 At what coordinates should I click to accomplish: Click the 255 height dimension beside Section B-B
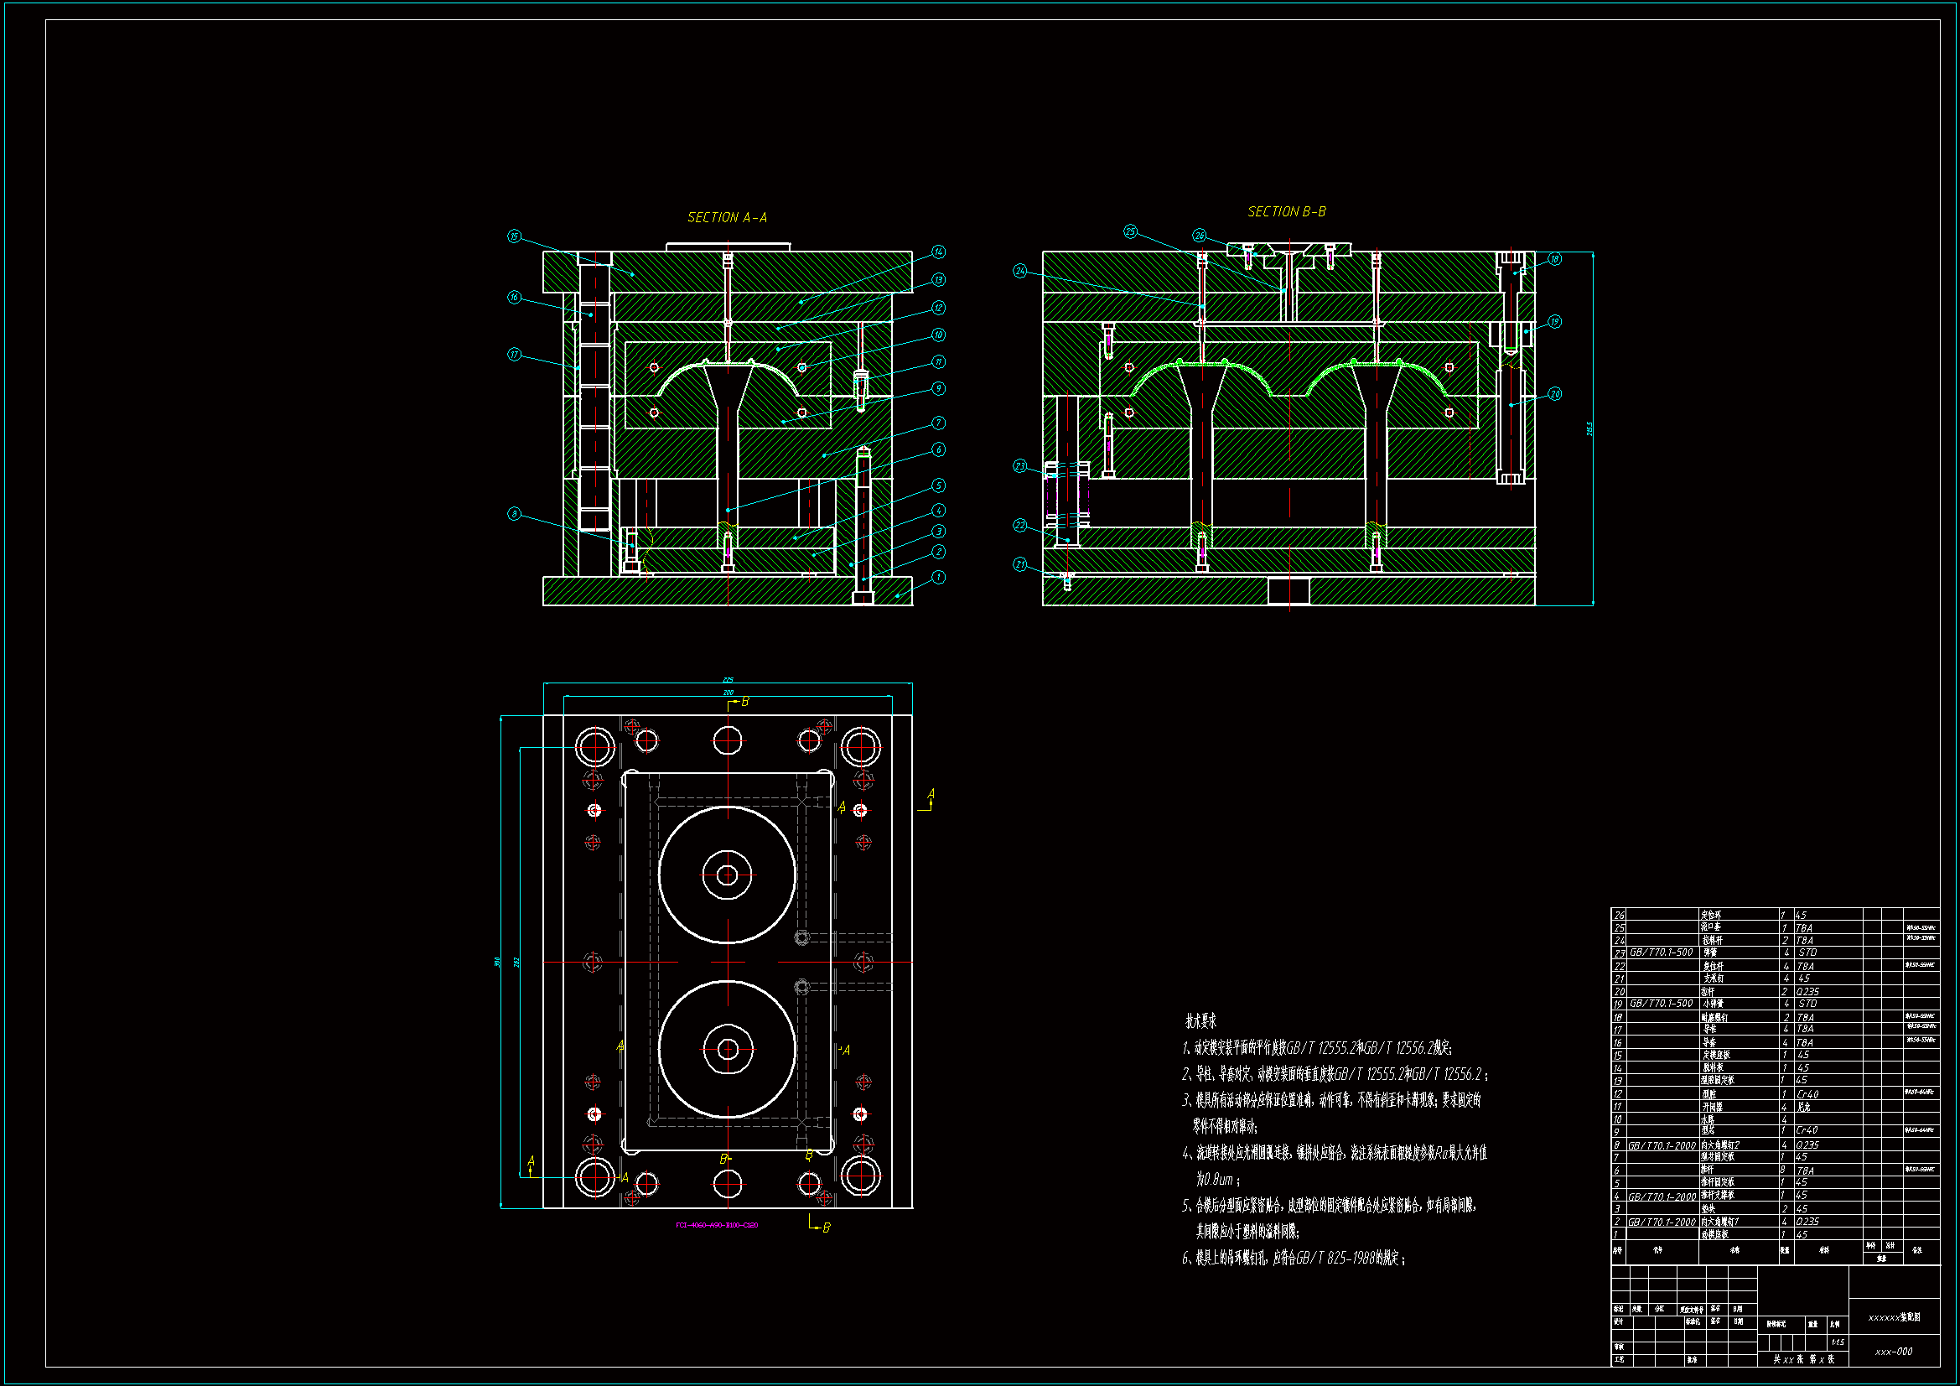pos(1589,428)
